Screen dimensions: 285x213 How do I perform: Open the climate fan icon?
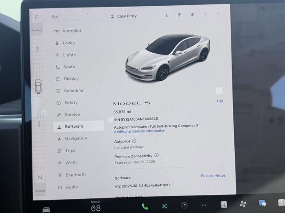[243, 204]
